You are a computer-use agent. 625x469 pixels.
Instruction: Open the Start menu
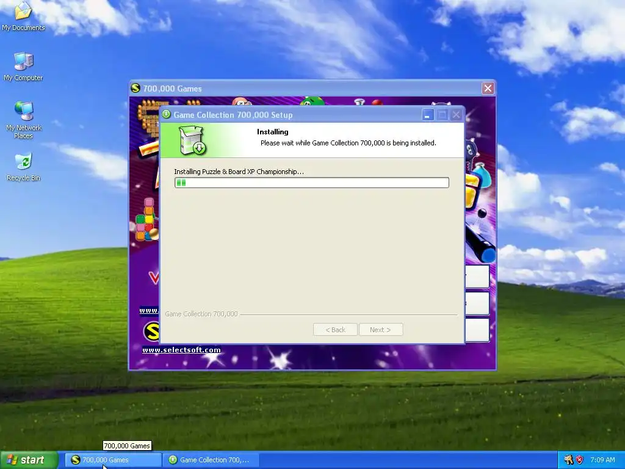click(x=29, y=460)
